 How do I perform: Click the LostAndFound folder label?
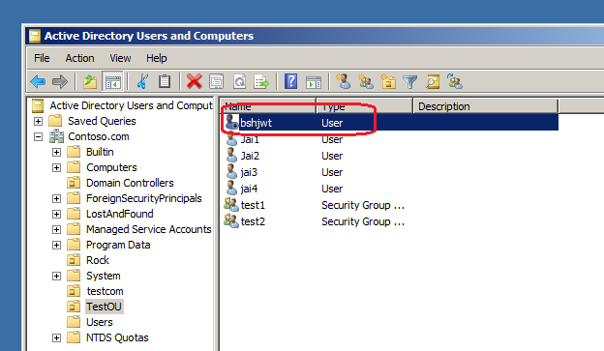pos(119,214)
